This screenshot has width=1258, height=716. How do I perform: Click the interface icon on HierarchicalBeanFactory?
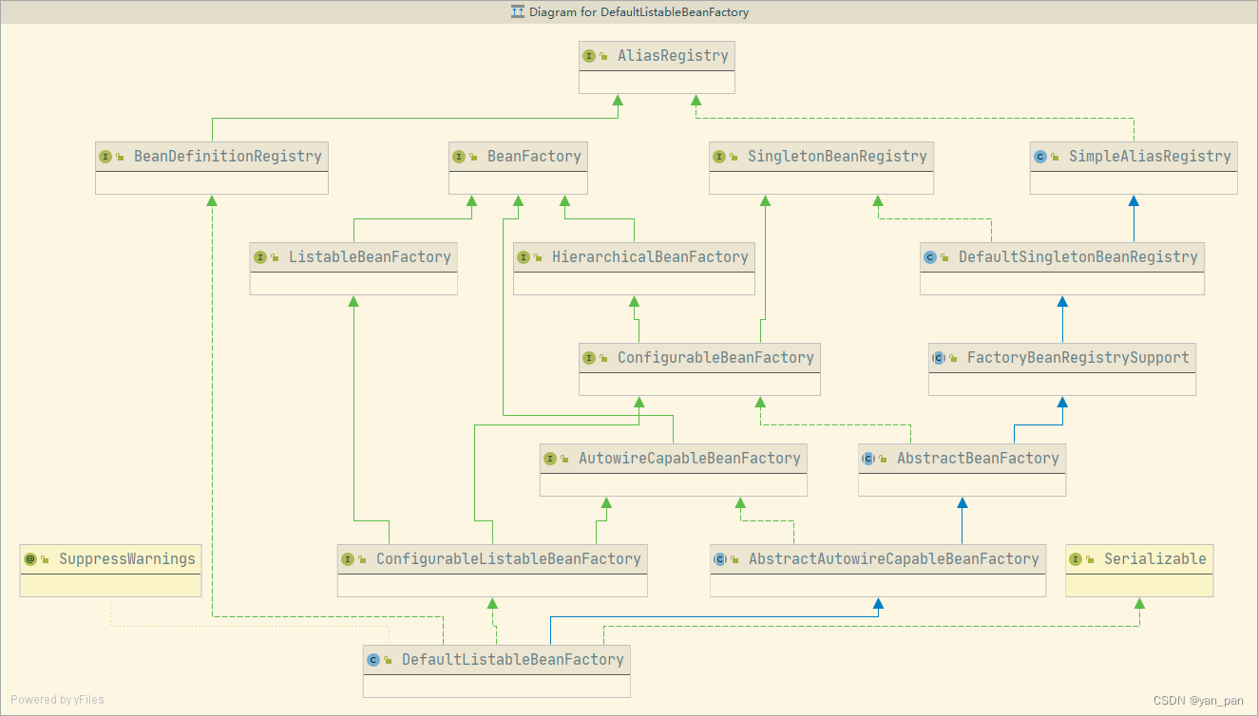[x=524, y=257]
